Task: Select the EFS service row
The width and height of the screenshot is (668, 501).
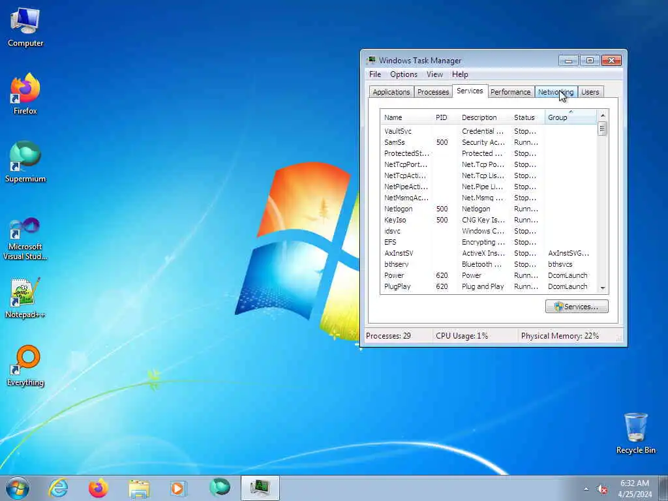Action: click(489, 242)
